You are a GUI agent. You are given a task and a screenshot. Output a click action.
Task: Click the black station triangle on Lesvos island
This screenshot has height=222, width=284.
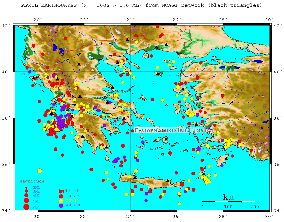point(183,89)
